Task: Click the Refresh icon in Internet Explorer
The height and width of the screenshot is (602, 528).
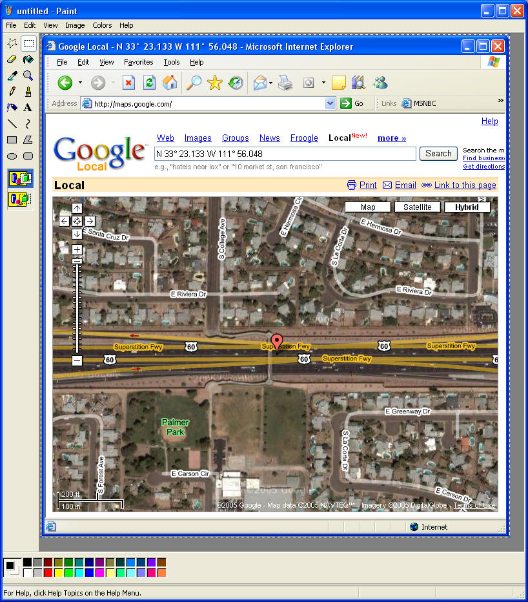Action: [149, 83]
